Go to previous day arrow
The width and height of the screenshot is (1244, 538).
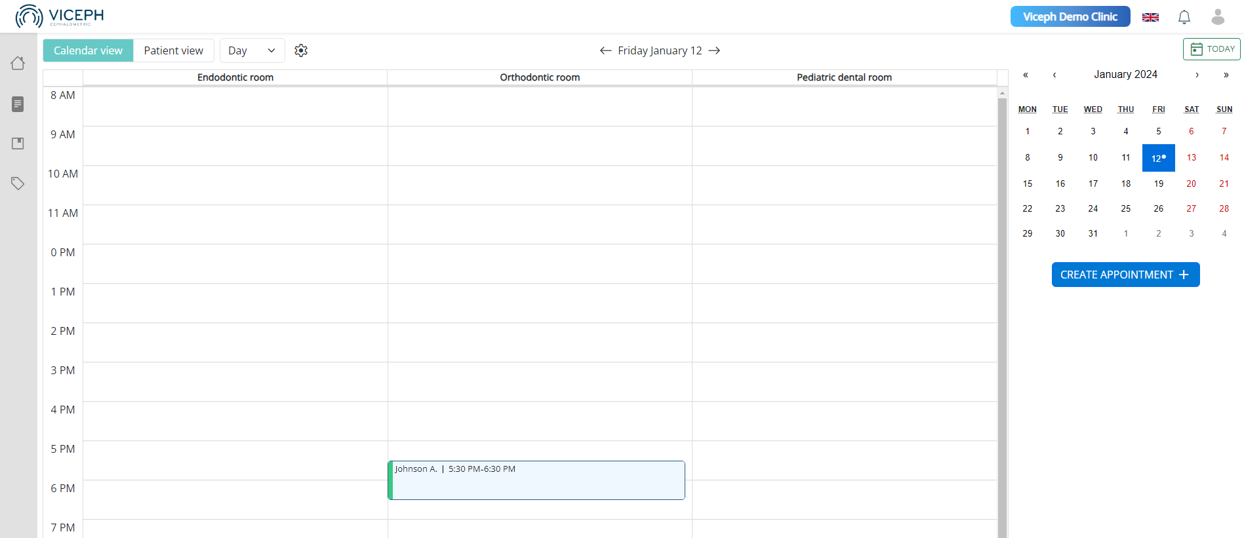tap(605, 50)
